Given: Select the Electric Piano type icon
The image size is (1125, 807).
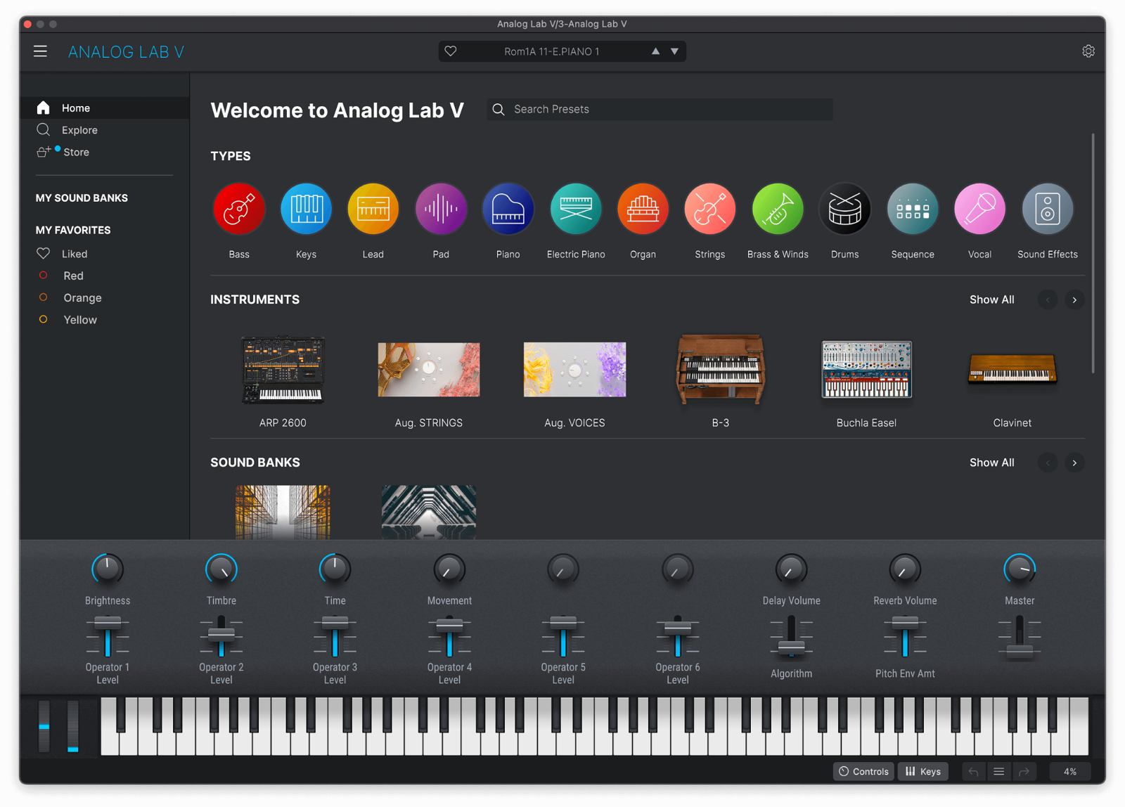Looking at the screenshot, I should [576, 209].
